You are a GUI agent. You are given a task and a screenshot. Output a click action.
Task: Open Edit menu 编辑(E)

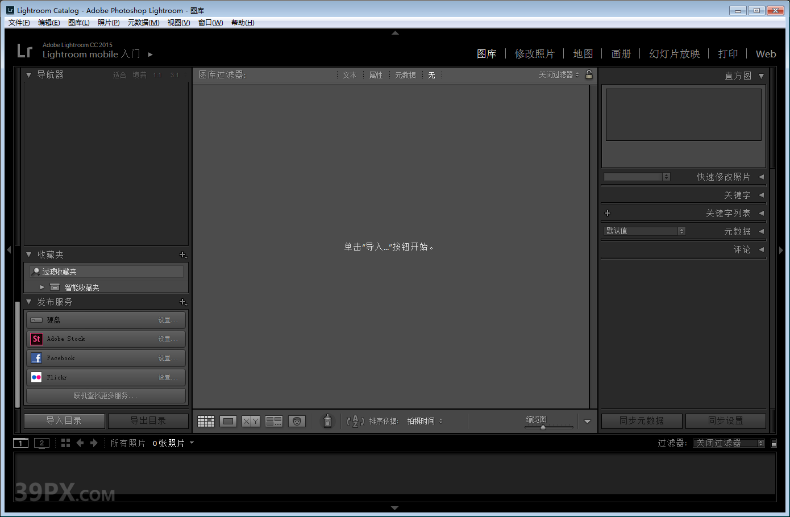(49, 23)
